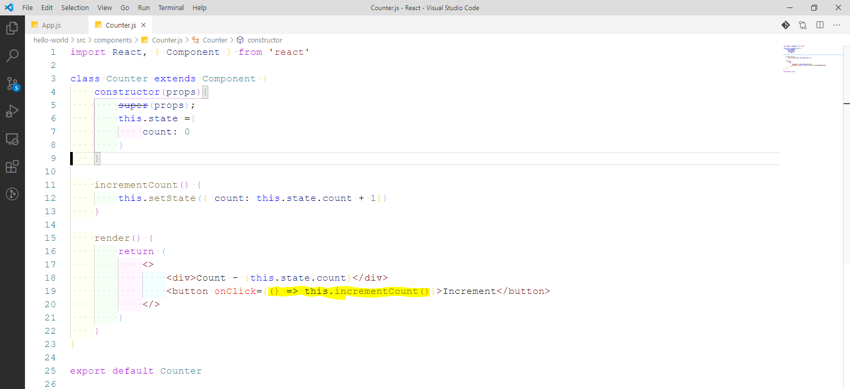This screenshot has width=850, height=389.
Task: Open the Edit menu
Action: tap(47, 7)
